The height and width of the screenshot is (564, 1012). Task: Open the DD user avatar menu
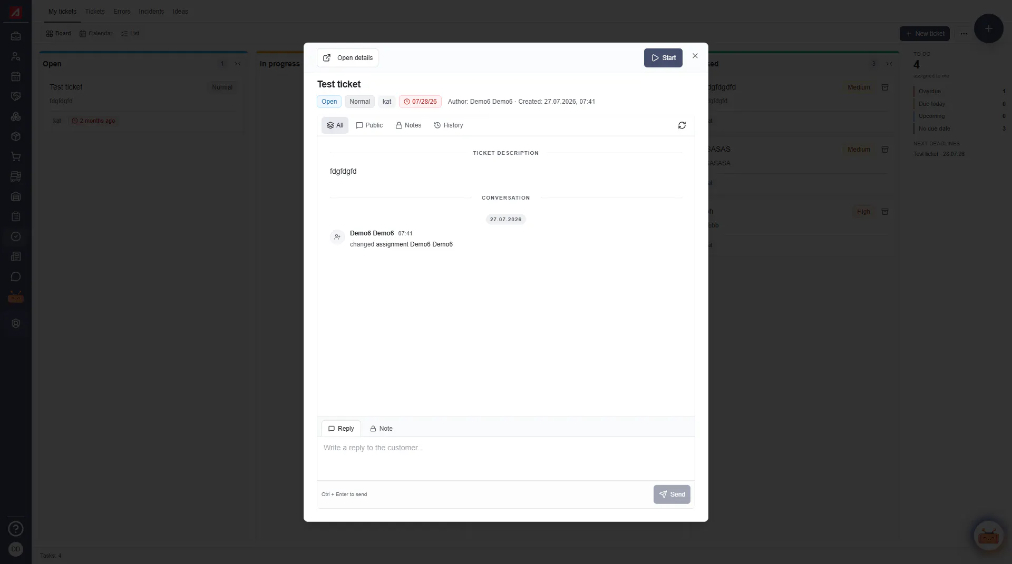click(16, 549)
